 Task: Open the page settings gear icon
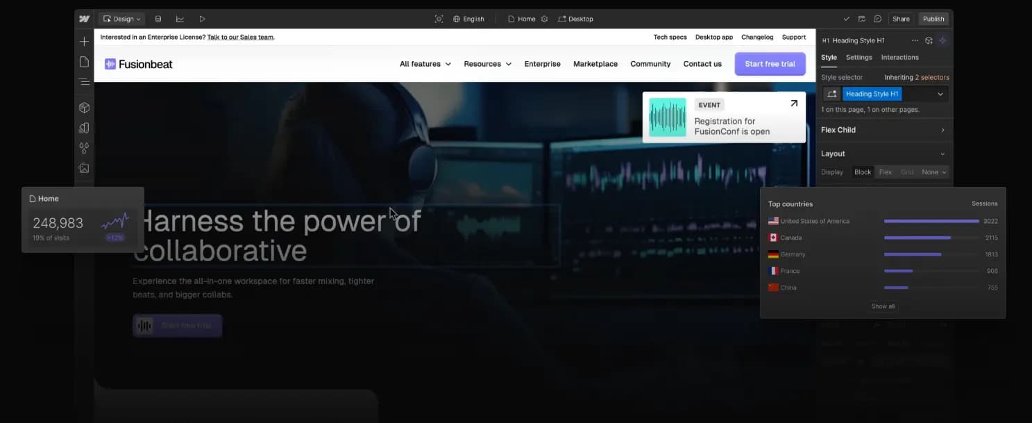pos(544,19)
